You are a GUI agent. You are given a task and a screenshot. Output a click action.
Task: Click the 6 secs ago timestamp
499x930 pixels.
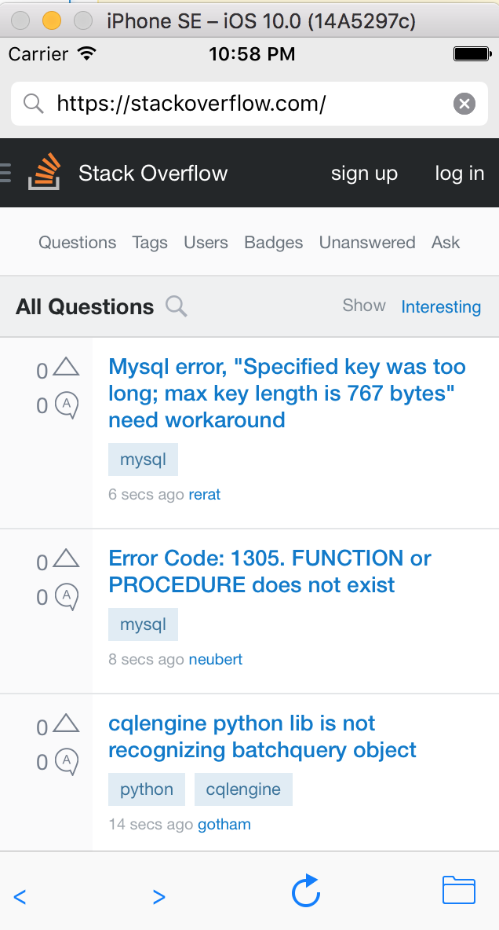[x=147, y=495]
